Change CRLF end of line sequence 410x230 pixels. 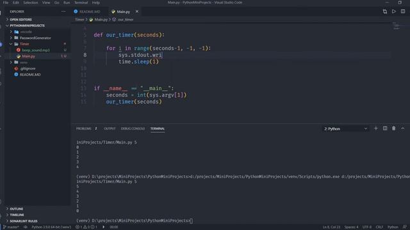pos(379,227)
